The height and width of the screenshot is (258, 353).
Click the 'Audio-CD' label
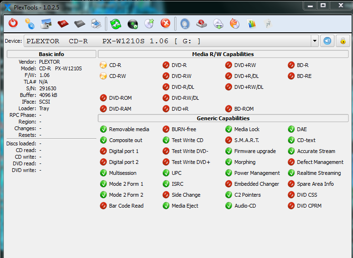click(245, 206)
